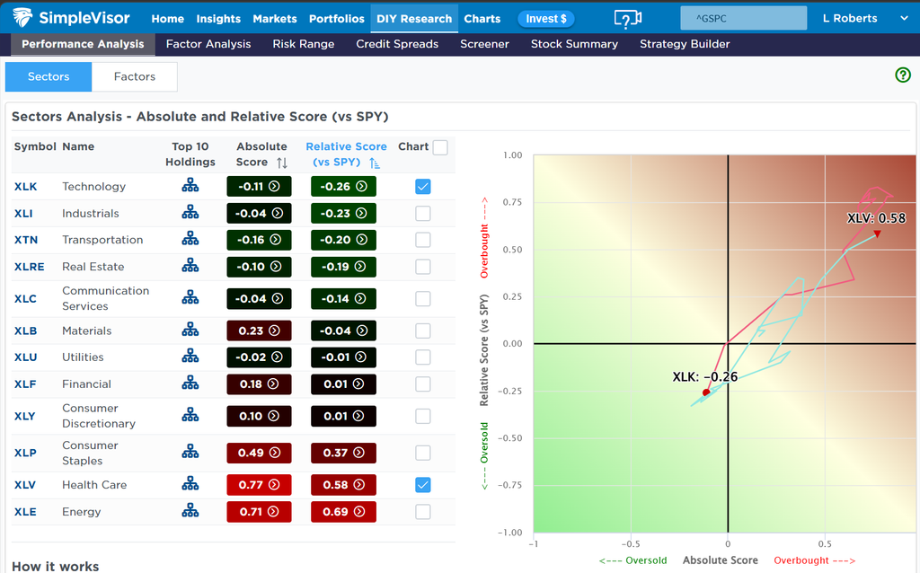
Task: Open the Portfolios menu
Action: pos(337,19)
